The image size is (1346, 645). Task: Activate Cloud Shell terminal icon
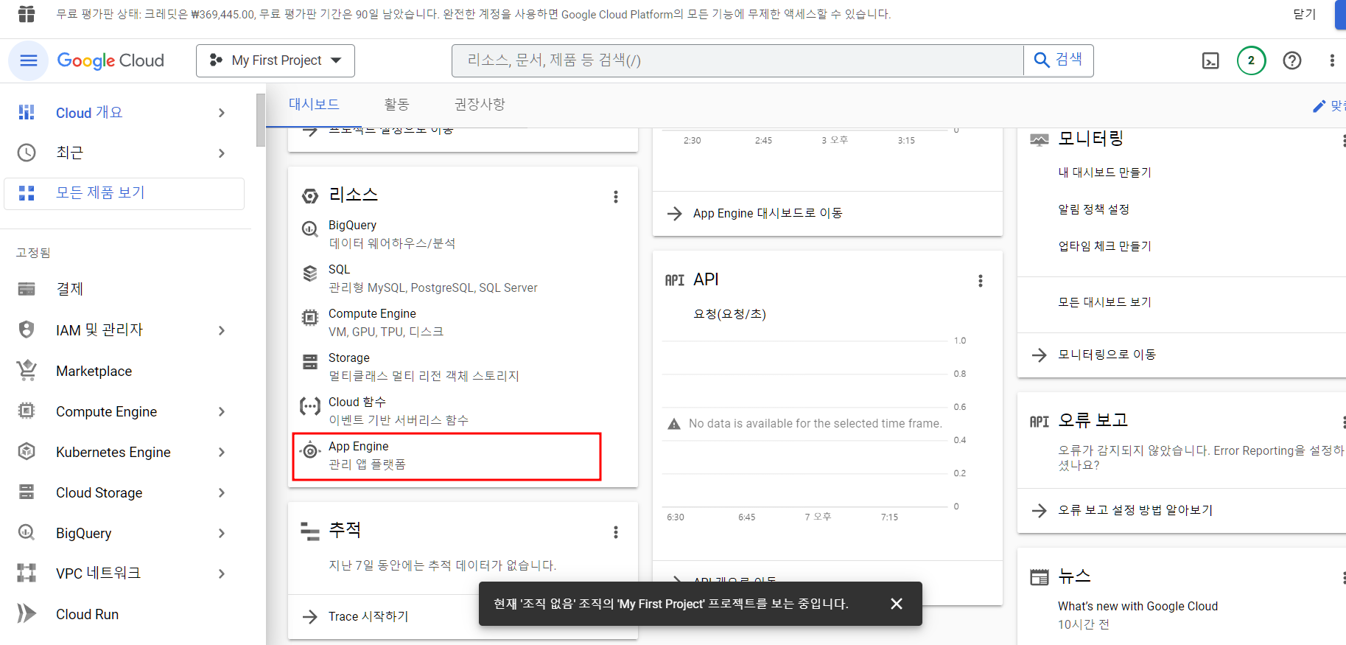coord(1210,60)
